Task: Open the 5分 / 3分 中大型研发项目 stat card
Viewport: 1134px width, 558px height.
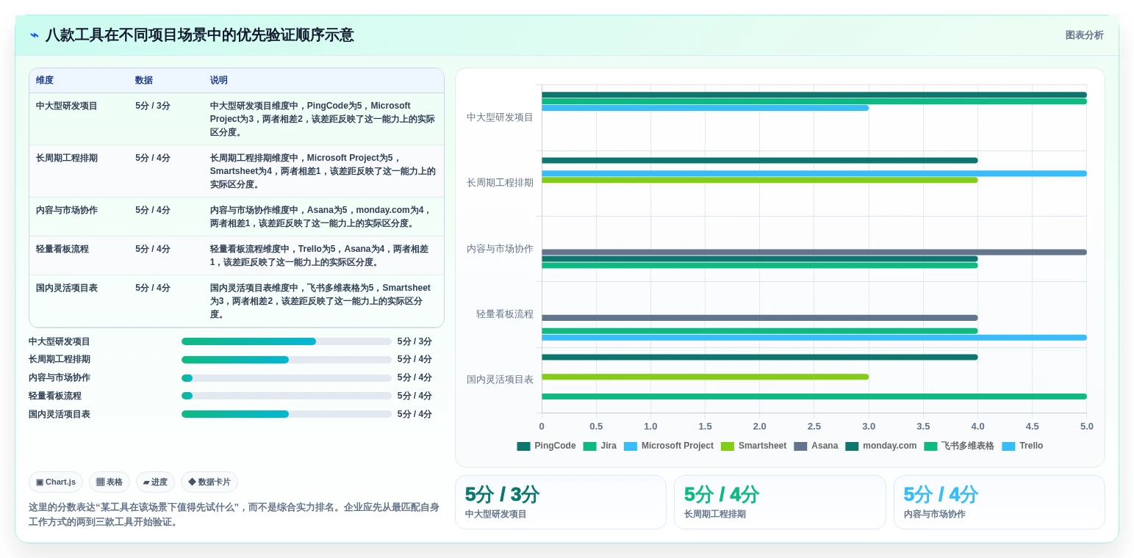Action: coord(561,502)
